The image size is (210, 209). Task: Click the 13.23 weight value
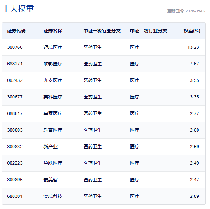(193, 47)
